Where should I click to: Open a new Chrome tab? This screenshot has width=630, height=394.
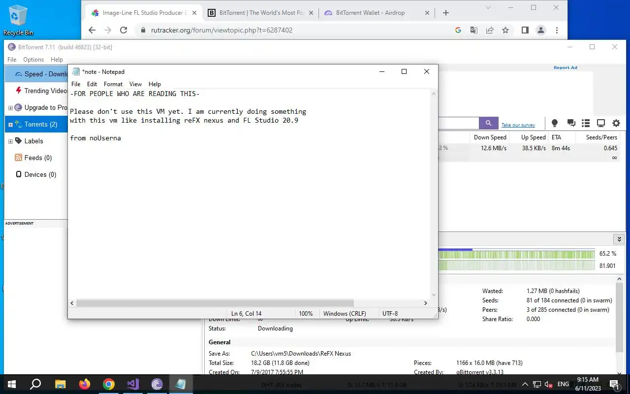[446, 13]
